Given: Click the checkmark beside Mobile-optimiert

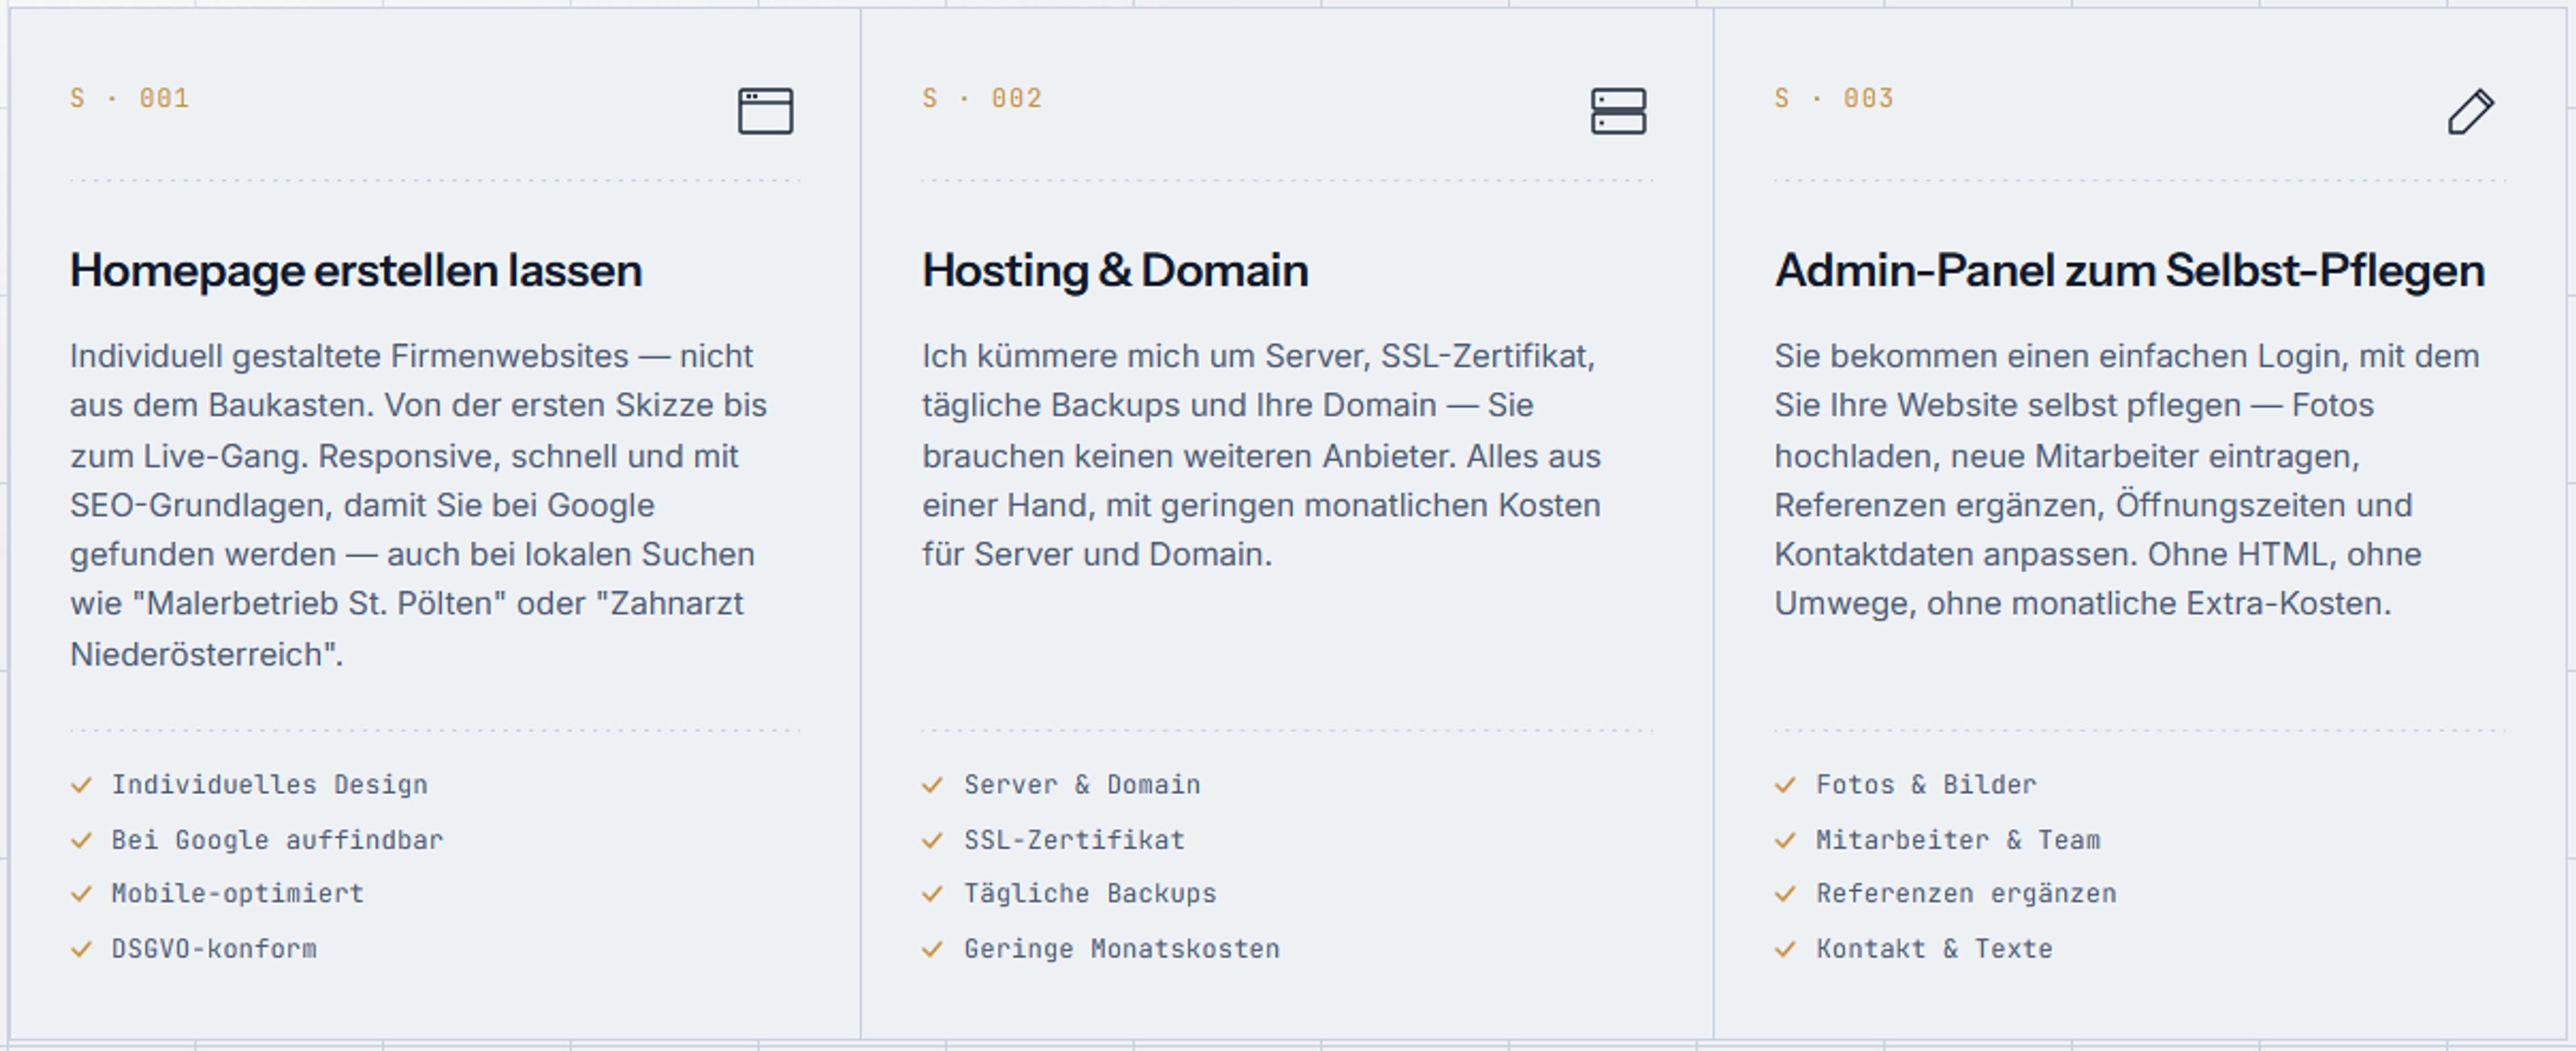Looking at the screenshot, I should [x=82, y=894].
